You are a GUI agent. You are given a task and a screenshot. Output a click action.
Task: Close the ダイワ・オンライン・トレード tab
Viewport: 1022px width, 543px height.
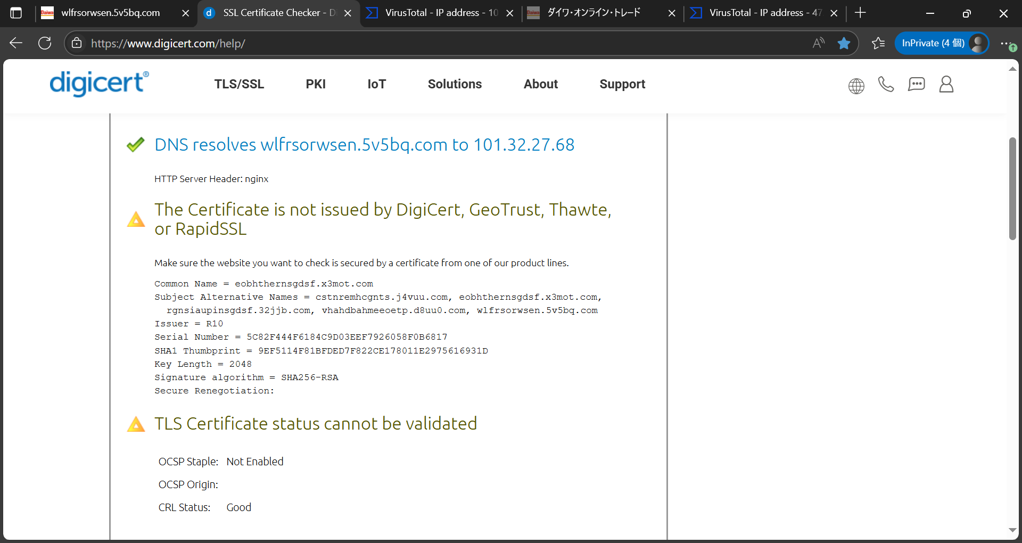tap(672, 13)
